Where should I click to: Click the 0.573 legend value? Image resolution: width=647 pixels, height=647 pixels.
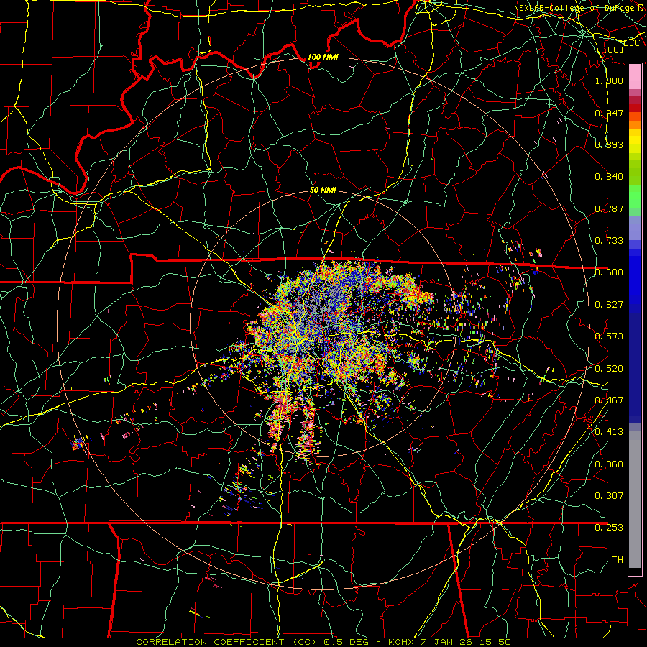(x=609, y=336)
